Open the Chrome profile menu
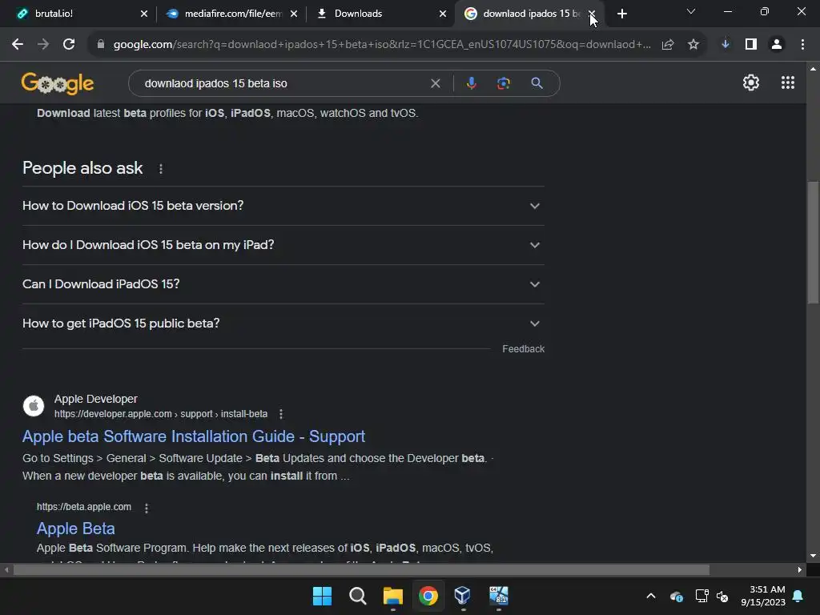820x615 pixels. 777,45
